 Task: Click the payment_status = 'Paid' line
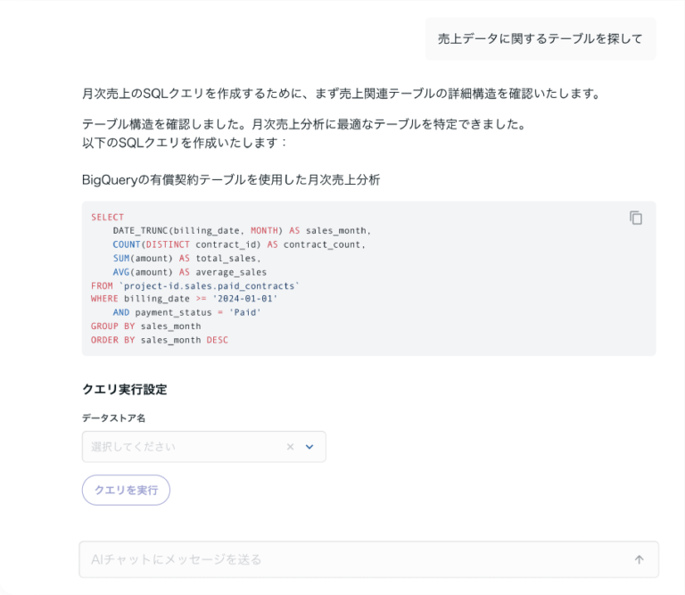point(187,313)
